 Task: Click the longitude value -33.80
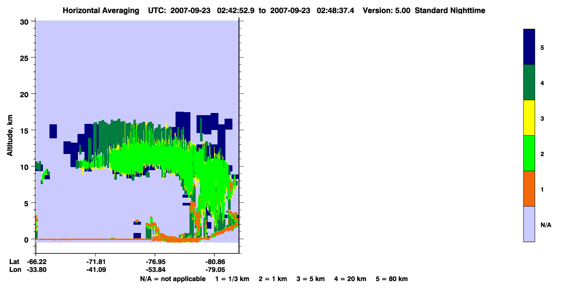pos(36,270)
